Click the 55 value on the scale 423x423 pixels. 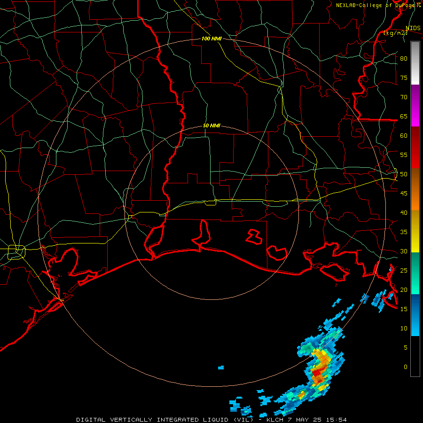pos(404,155)
